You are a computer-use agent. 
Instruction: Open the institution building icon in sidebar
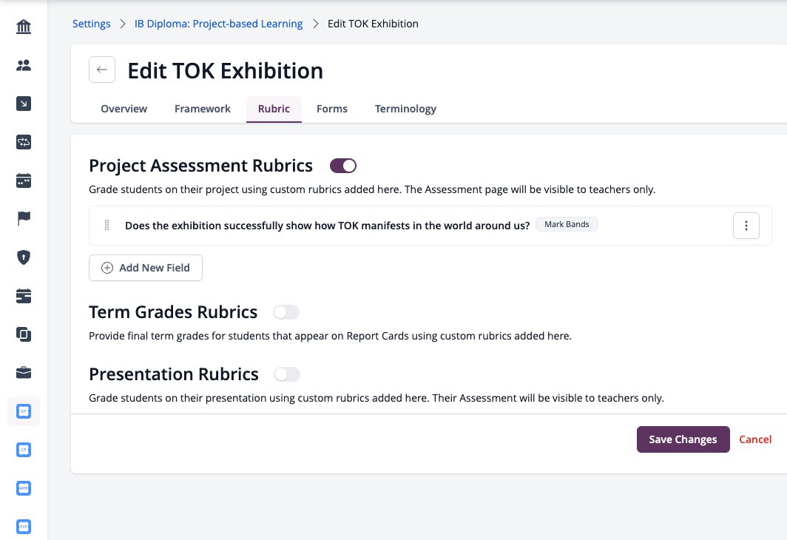coord(24,27)
